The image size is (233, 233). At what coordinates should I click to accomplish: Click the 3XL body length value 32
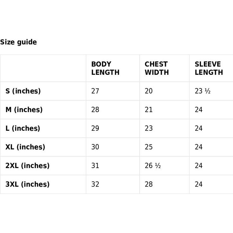coord(95,184)
